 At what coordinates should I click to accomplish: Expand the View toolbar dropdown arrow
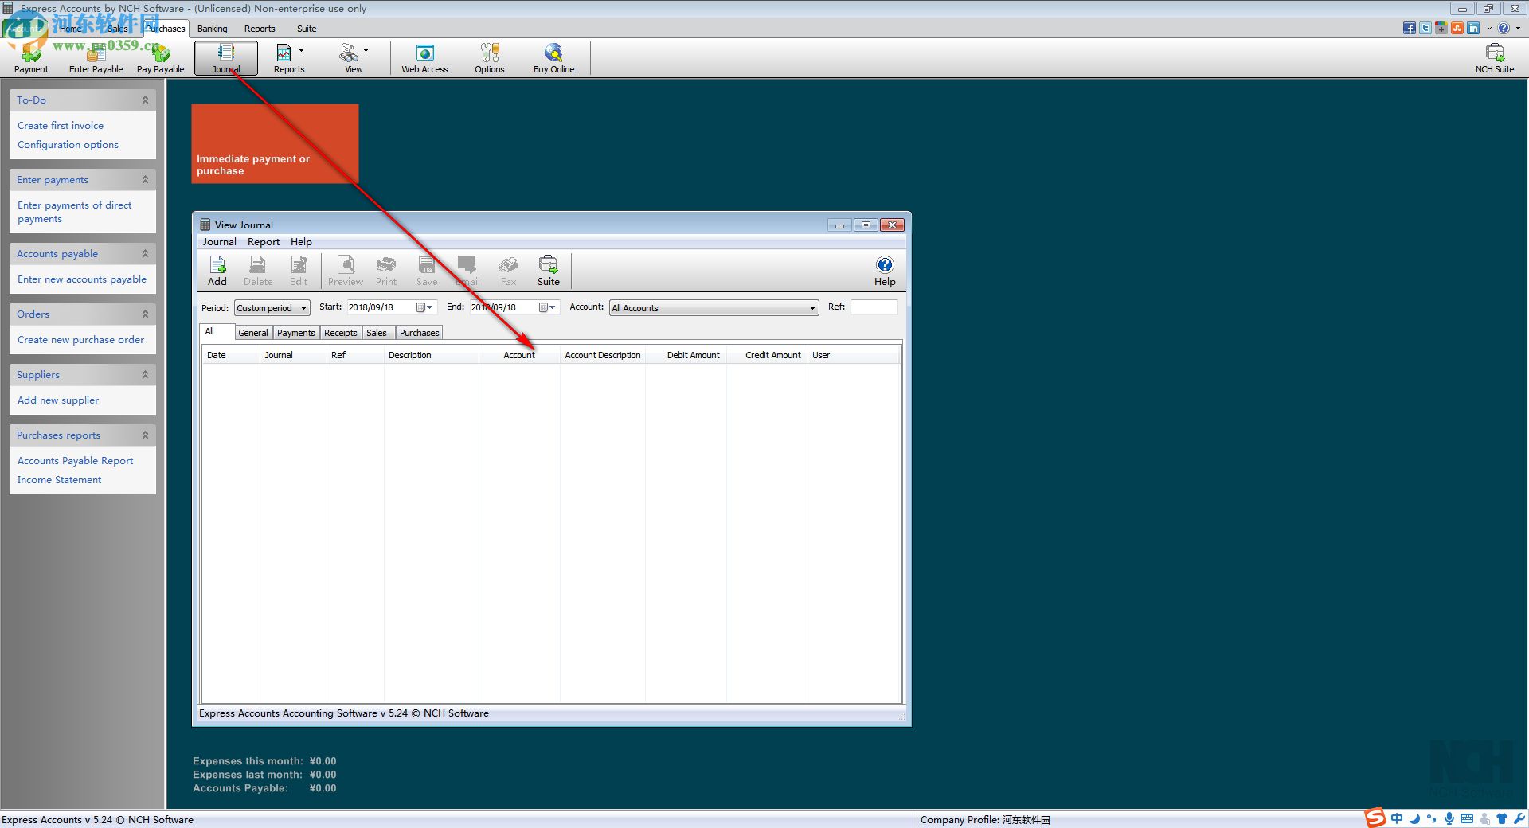click(x=366, y=50)
